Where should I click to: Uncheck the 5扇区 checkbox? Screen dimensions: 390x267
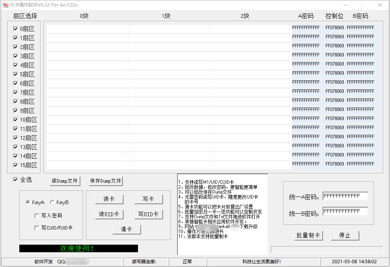click(x=16, y=74)
